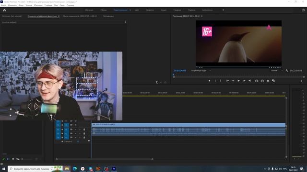The width and height of the screenshot is (307, 172).
Task: Open zoom level dropdown 'По размеру кадра'
Action: [x=201, y=71]
